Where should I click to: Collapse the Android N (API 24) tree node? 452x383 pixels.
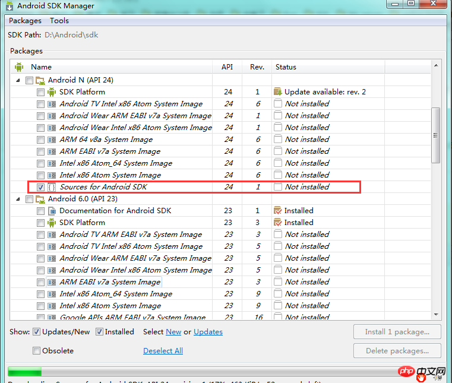pos(18,80)
